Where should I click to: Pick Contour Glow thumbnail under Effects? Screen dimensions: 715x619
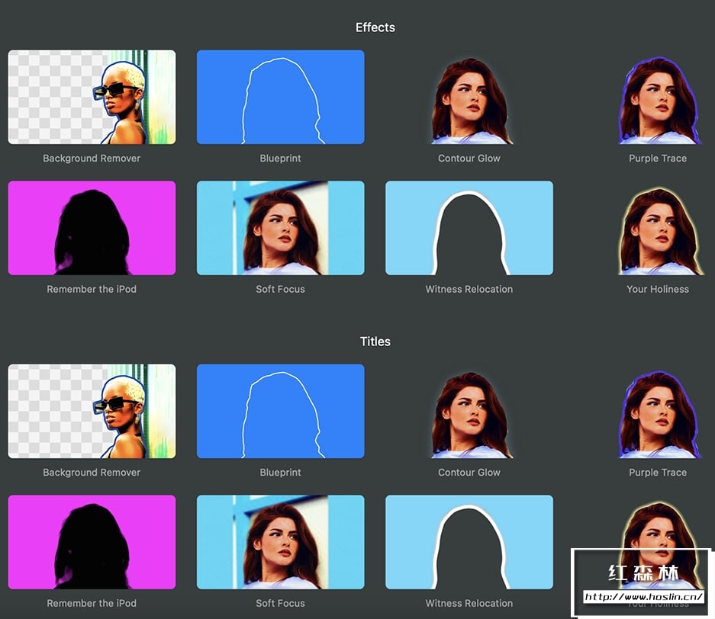(x=469, y=97)
